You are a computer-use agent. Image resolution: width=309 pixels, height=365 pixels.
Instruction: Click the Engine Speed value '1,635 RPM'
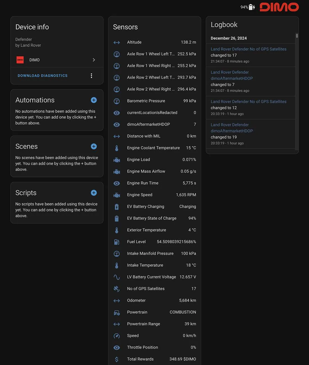point(186,195)
